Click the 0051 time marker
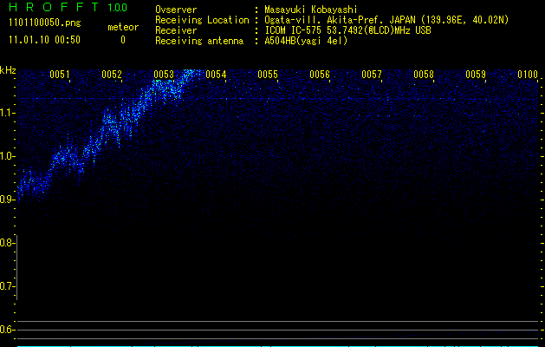This screenshot has width=545, height=347. pos(60,75)
